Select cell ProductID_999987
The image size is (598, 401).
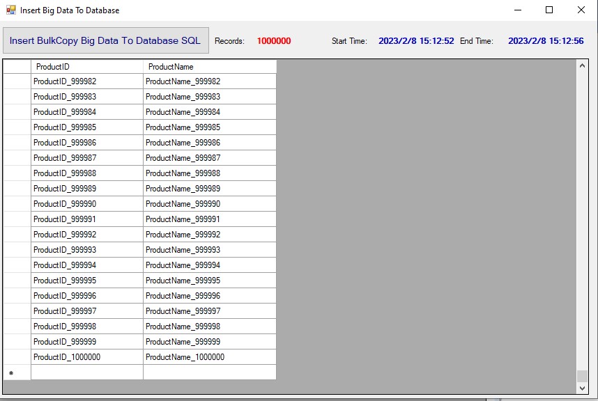87,158
